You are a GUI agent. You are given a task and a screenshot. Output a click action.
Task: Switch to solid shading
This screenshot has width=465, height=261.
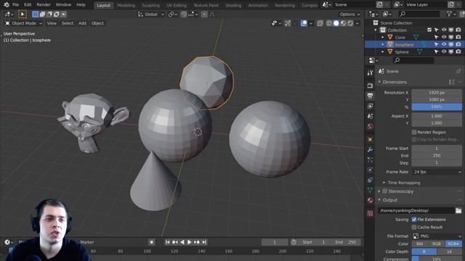[336, 23]
